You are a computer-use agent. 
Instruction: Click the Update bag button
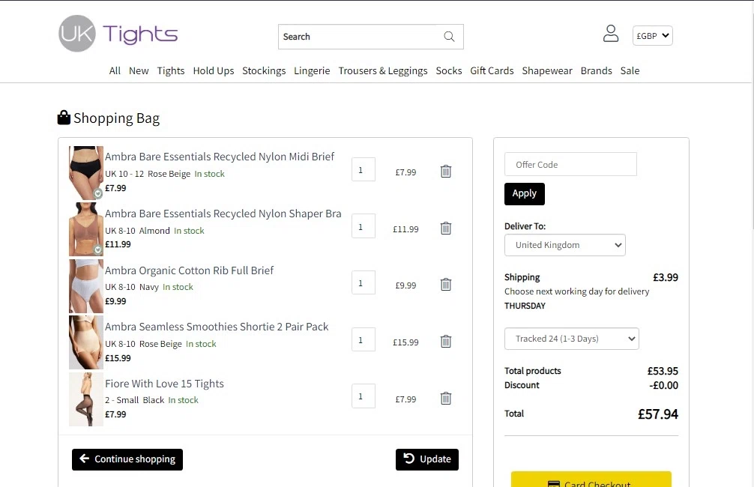(x=427, y=459)
